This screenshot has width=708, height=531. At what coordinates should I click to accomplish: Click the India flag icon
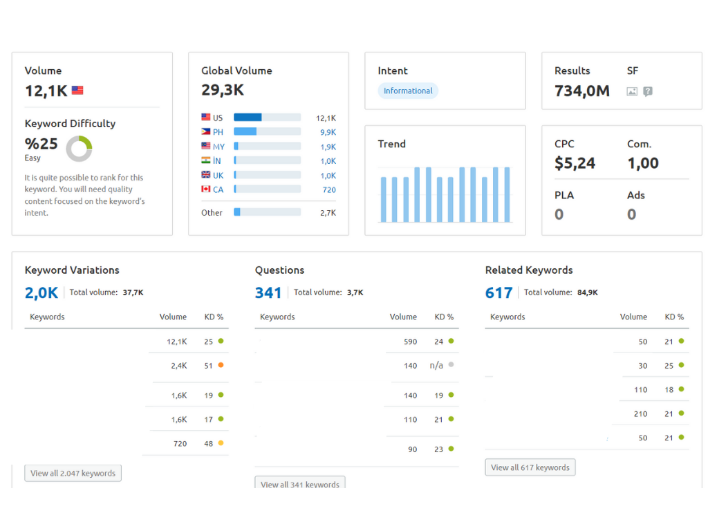206,160
